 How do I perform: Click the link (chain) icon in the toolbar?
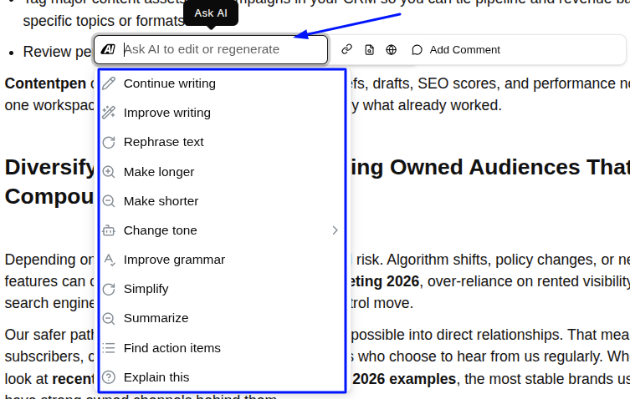click(x=346, y=49)
